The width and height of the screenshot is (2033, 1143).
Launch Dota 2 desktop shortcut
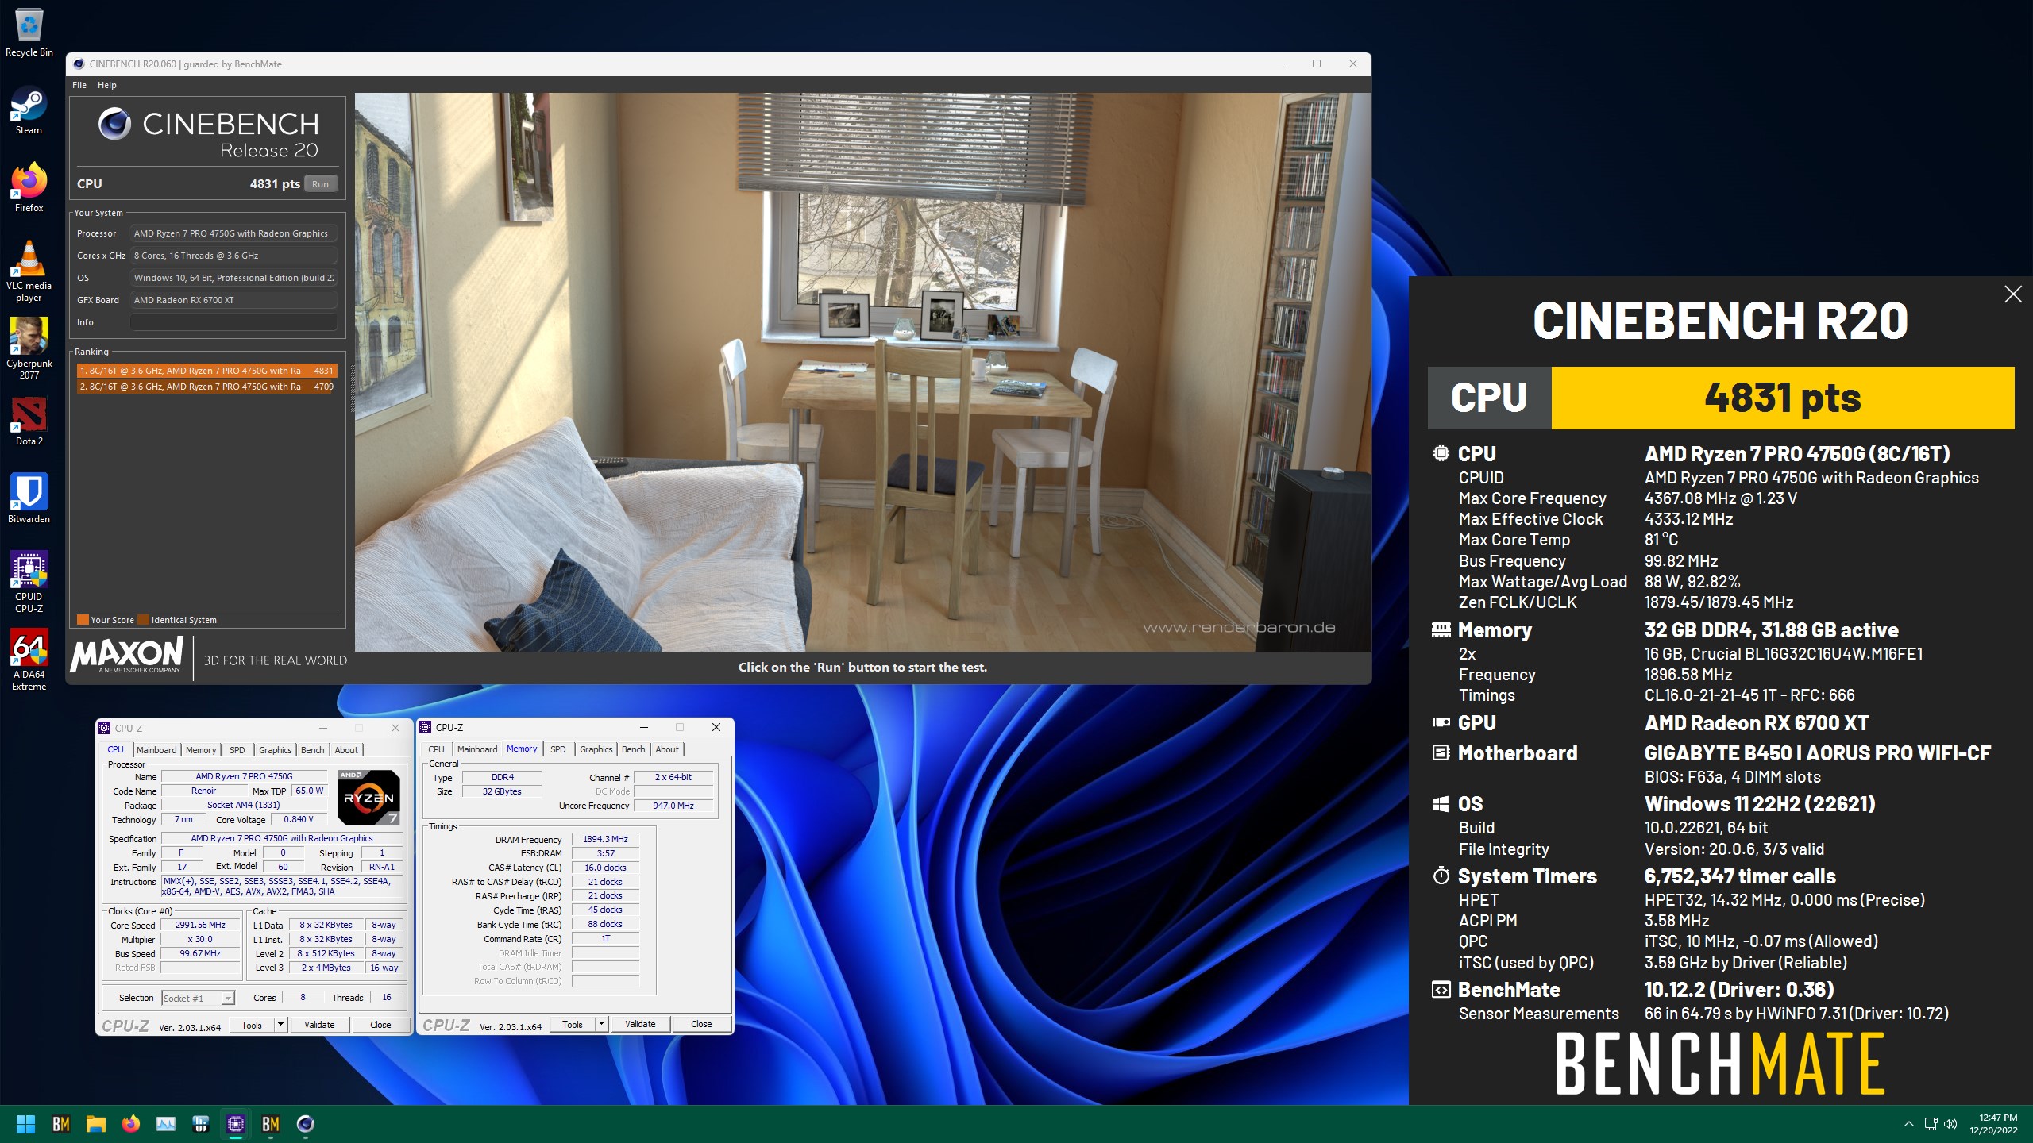tap(29, 421)
